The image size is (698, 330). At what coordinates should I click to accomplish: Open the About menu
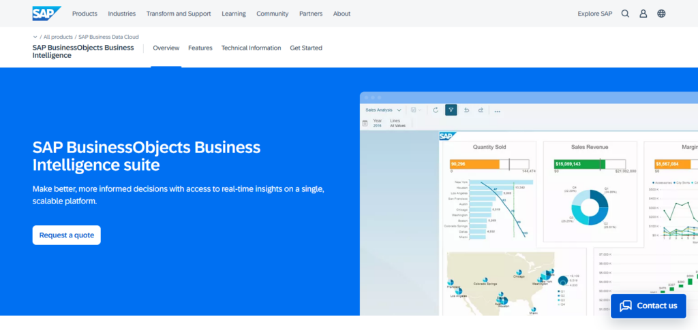coord(342,14)
